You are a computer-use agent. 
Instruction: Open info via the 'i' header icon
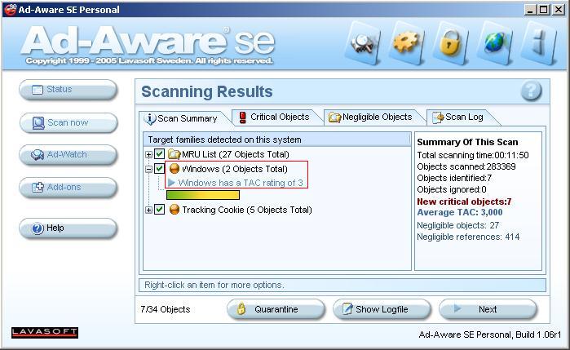[x=539, y=43]
